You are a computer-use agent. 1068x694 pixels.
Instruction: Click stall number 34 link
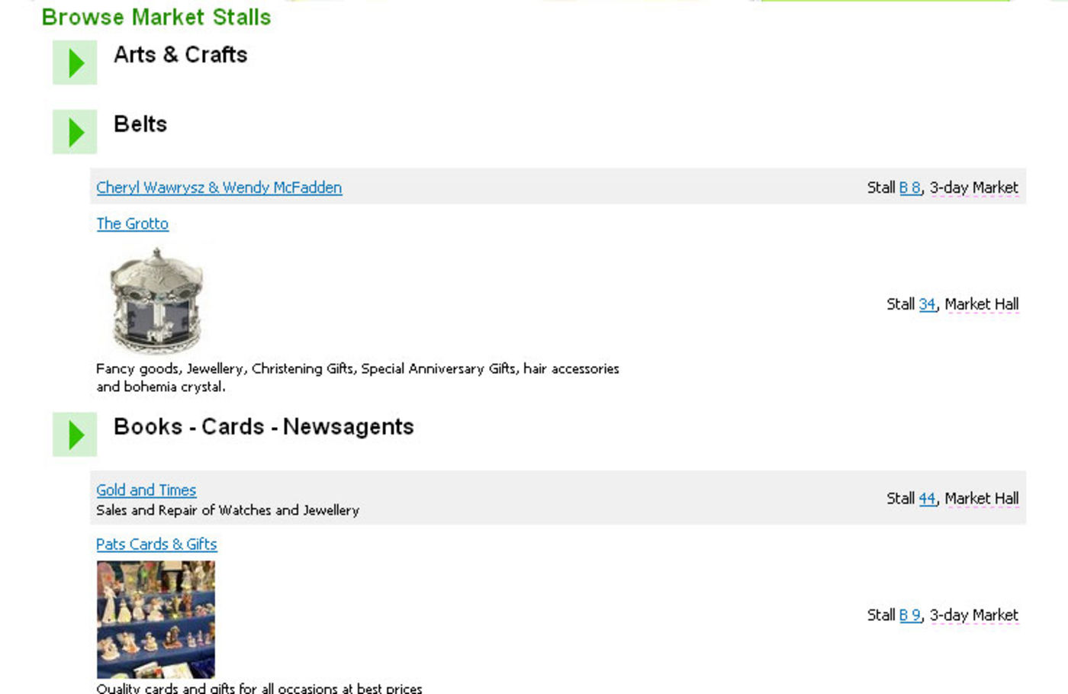[927, 304]
